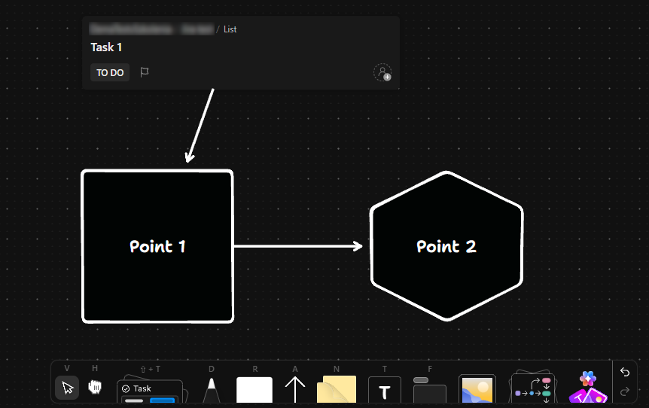Activate the Hand pan tool
The width and height of the screenshot is (649, 408).
(x=95, y=387)
